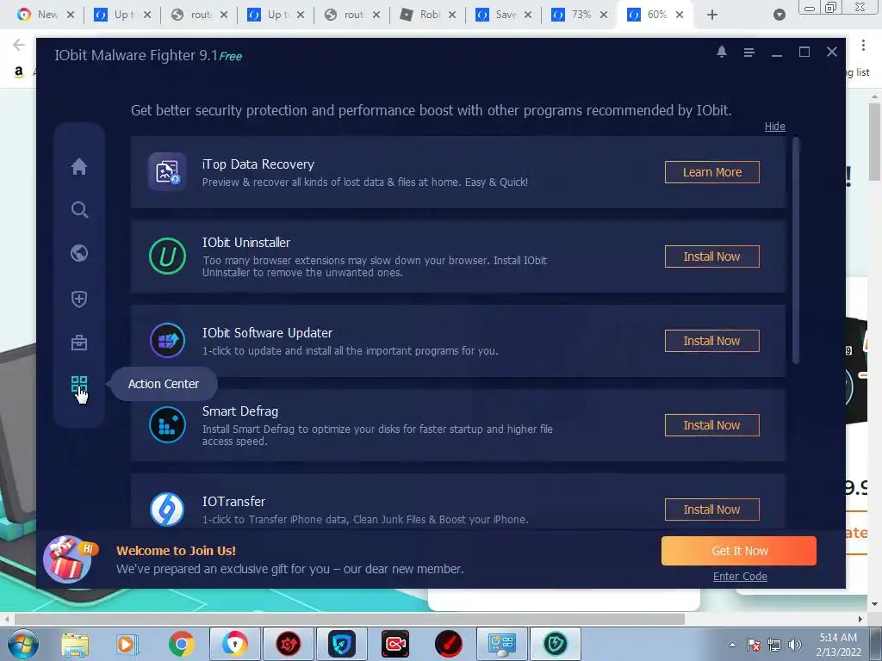Click the recommended programs list scrollbar
The image size is (882, 661).
tap(795, 251)
